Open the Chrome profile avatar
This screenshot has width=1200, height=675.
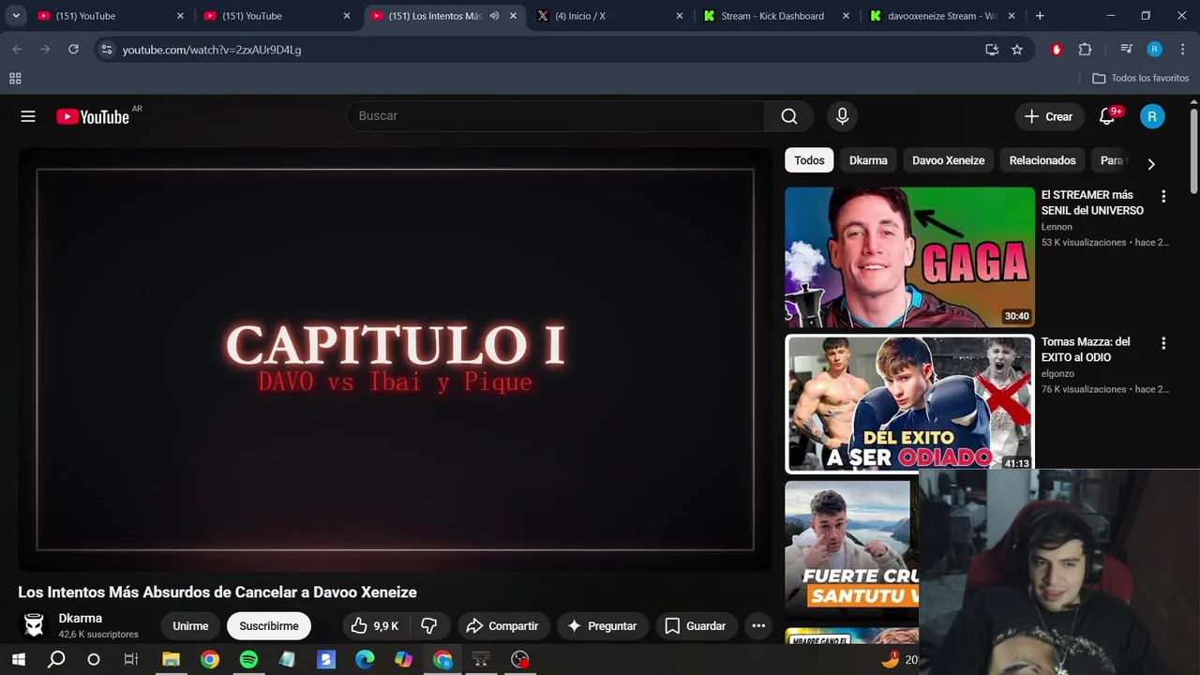point(1155,50)
